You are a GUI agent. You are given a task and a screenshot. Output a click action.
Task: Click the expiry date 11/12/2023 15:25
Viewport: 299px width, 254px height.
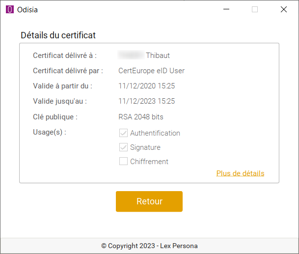(146, 101)
